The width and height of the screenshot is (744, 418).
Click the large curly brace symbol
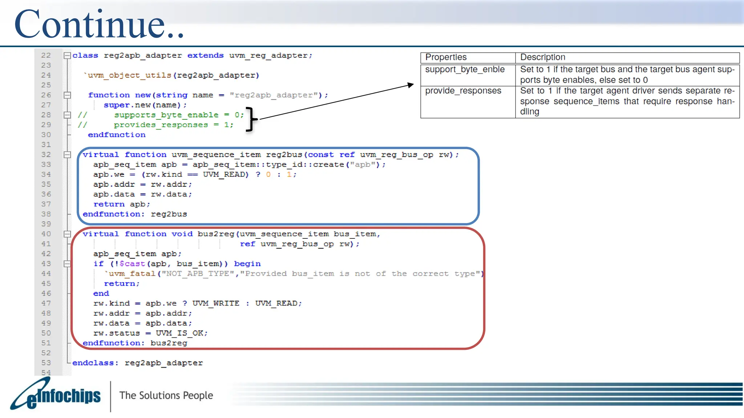[251, 119]
